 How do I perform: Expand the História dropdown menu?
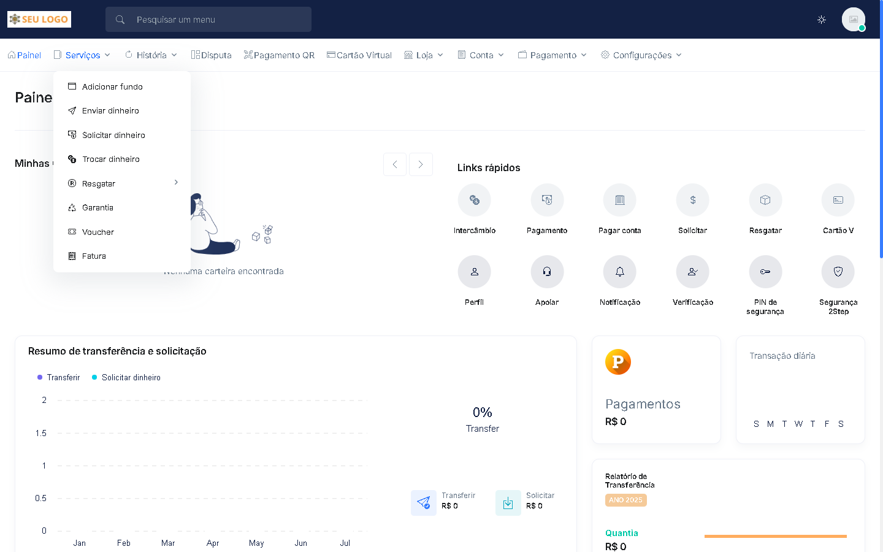click(x=151, y=55)
